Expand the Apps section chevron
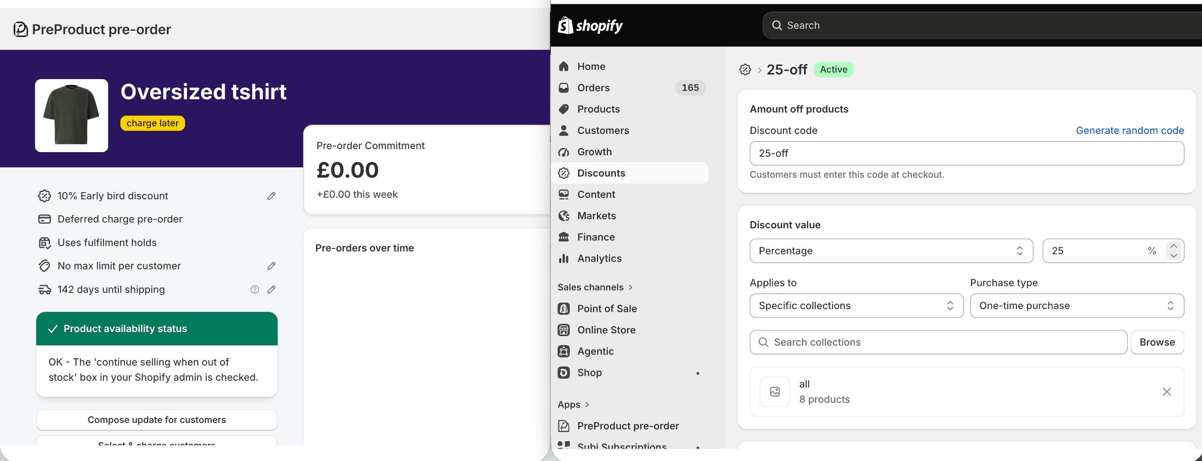Viewport: 1202px width, 461px height. pos(587,405)
